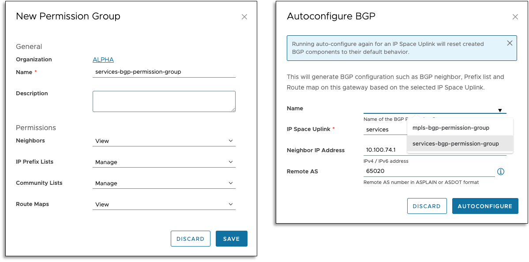The width and height of the screenshot is (529, 262).
Task: Click the Remote AS input field
Action: [429, 172]
